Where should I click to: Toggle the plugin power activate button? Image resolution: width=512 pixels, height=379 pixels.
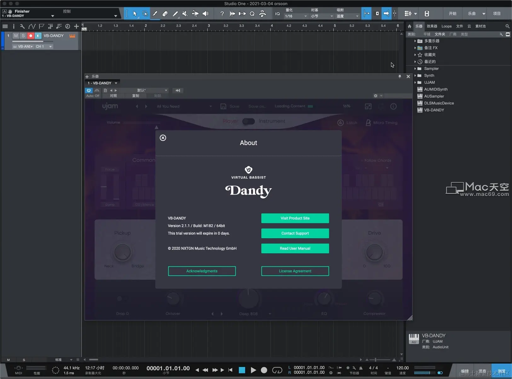[x=89, y=90]
